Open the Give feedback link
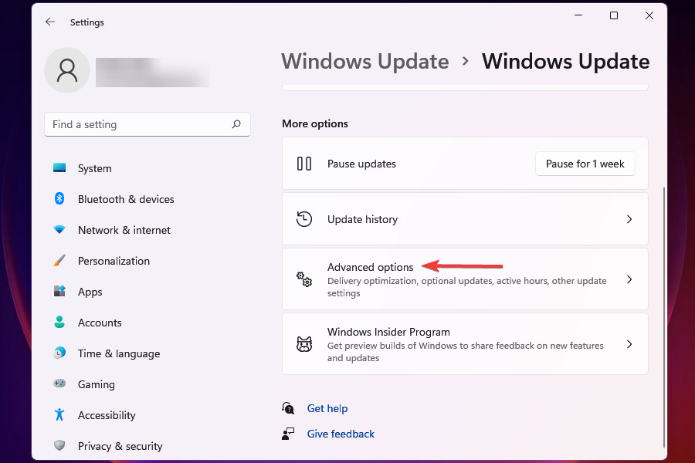Screen dimensions: 695x463 coord(341,434)
